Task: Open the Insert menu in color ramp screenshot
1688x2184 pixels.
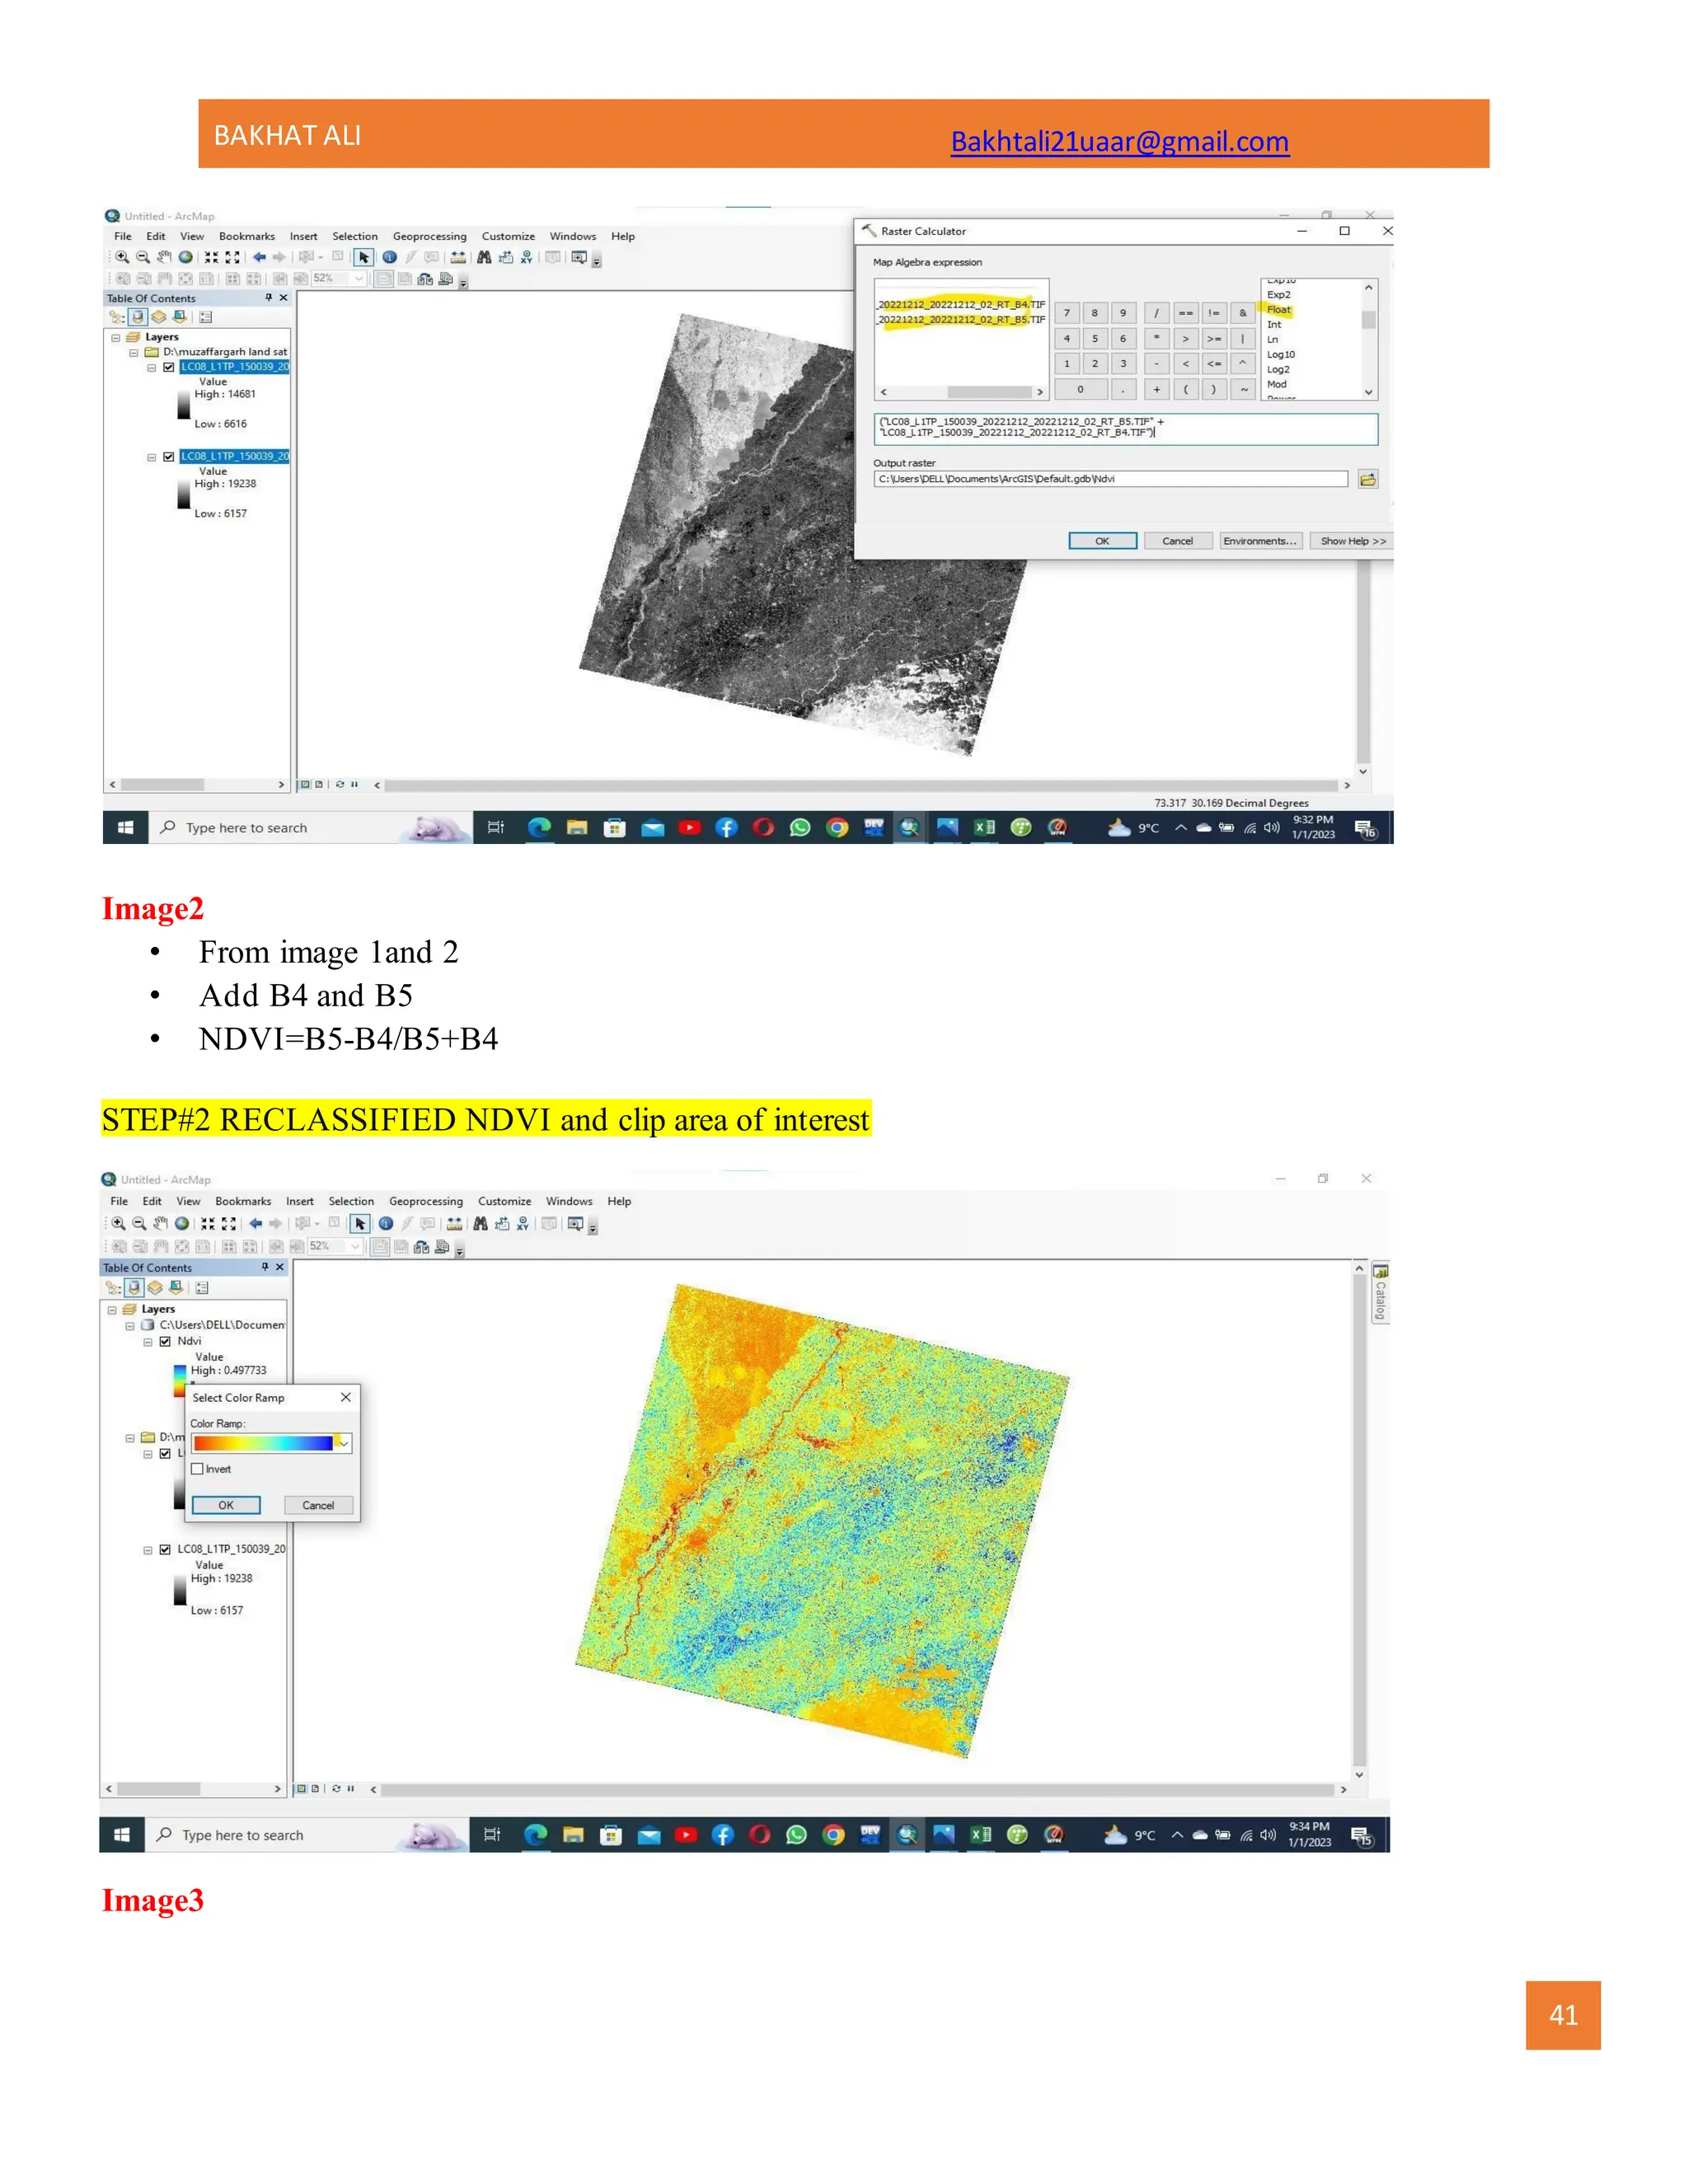Action: pyautogui.click(x=299, y=1201)
